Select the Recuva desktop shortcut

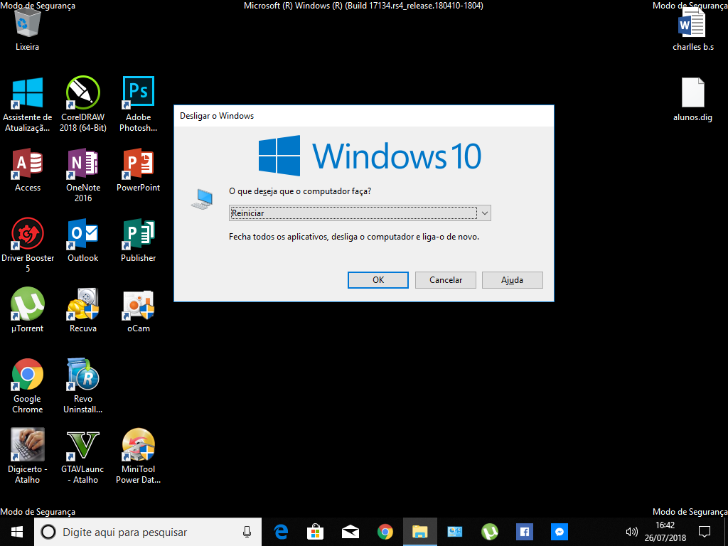point(83,310)
